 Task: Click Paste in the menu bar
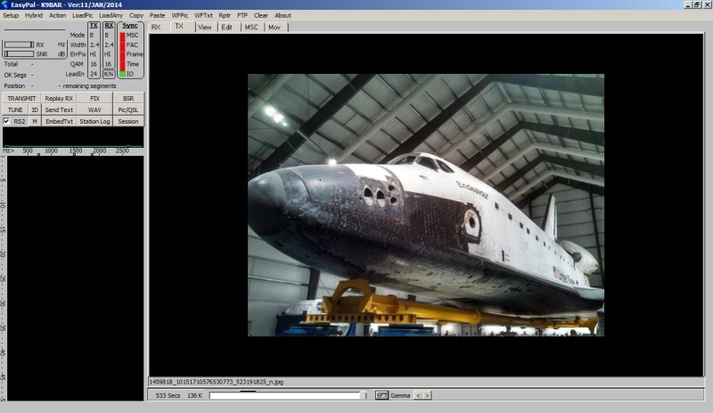click(x=158, y=15)
